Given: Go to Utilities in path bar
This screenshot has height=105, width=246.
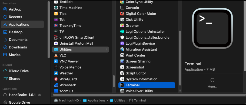Looking at the screenshot, I should [118, 100].
